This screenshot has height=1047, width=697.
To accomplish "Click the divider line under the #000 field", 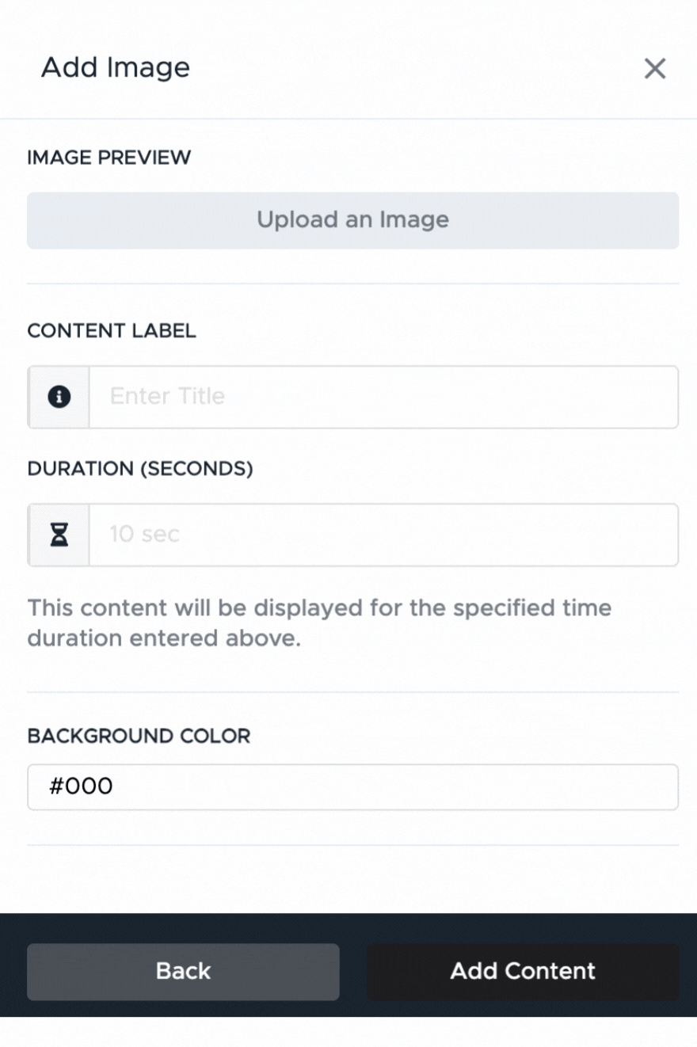I will (x=352, y=845).
